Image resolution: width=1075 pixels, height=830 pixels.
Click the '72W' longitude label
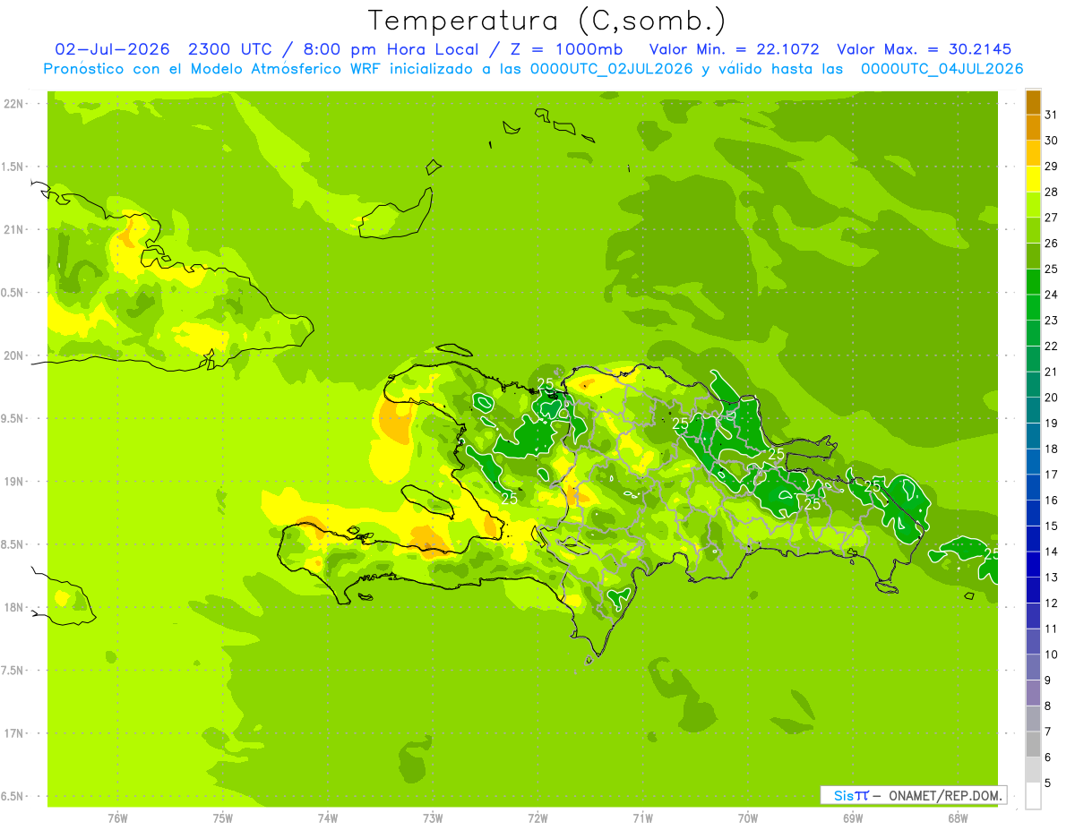pyautogui.click(x=537, y=818)
